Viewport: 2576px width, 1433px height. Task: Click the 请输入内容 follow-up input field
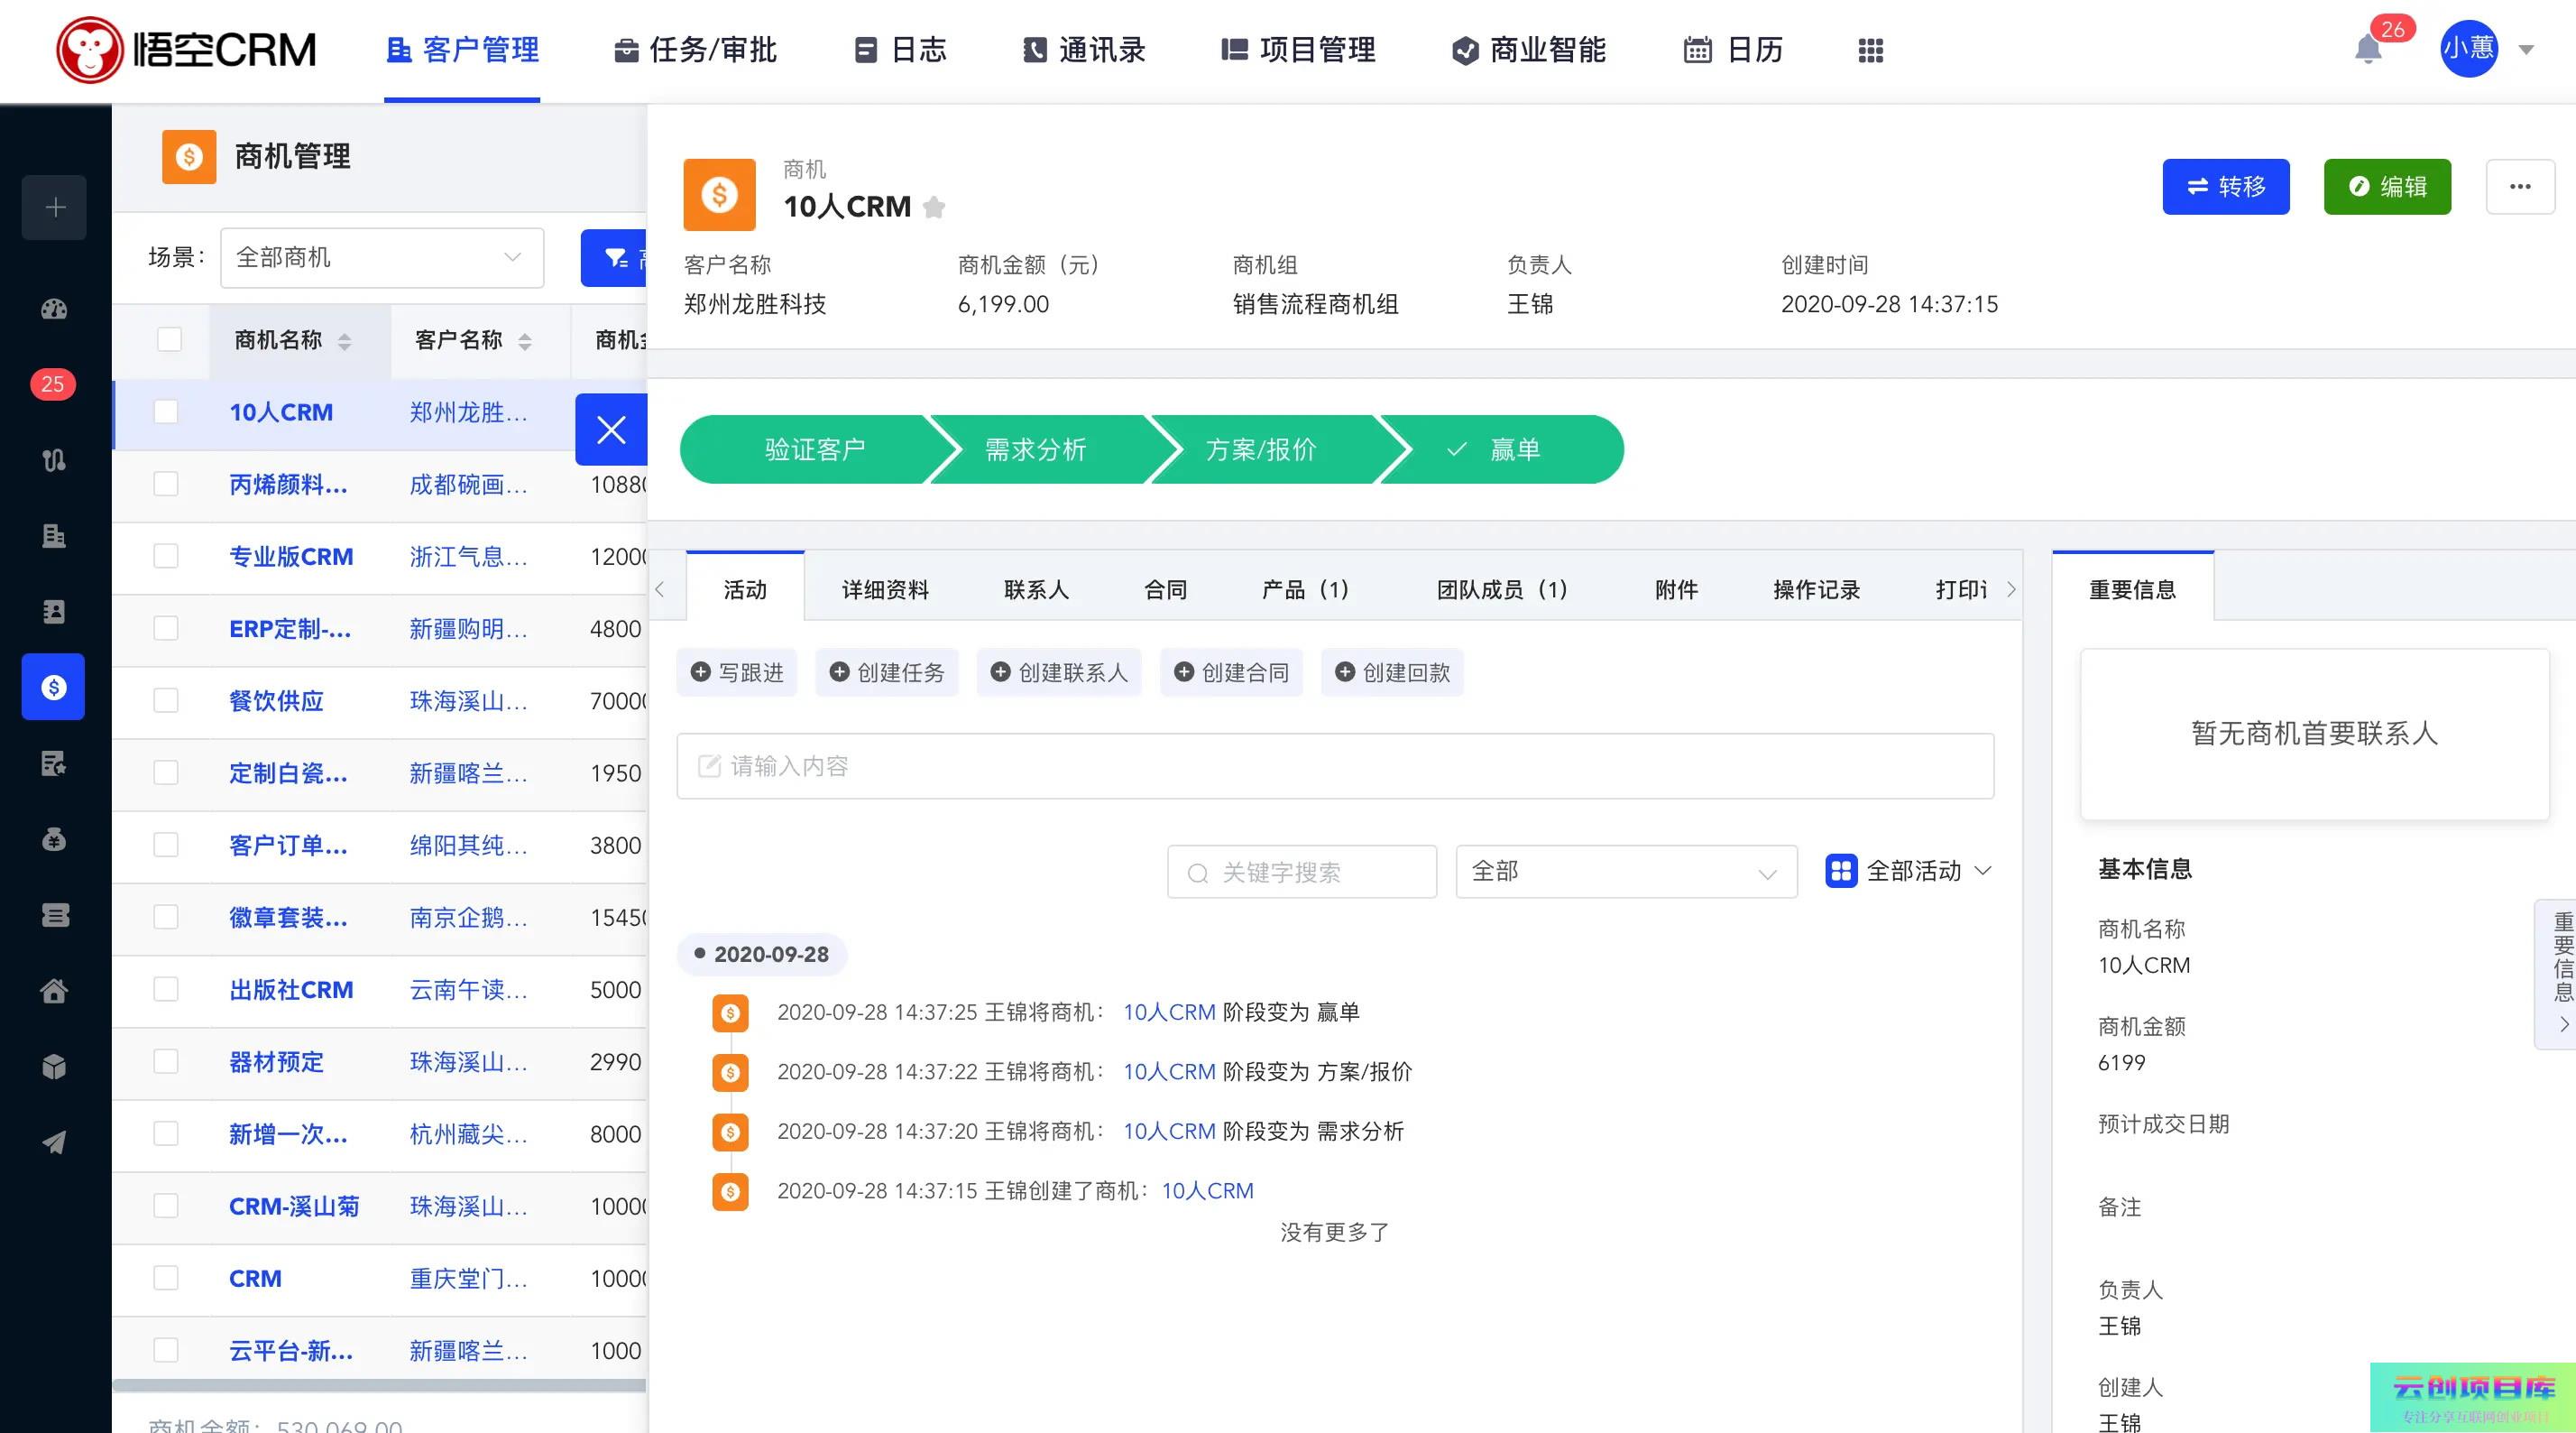1335,765
